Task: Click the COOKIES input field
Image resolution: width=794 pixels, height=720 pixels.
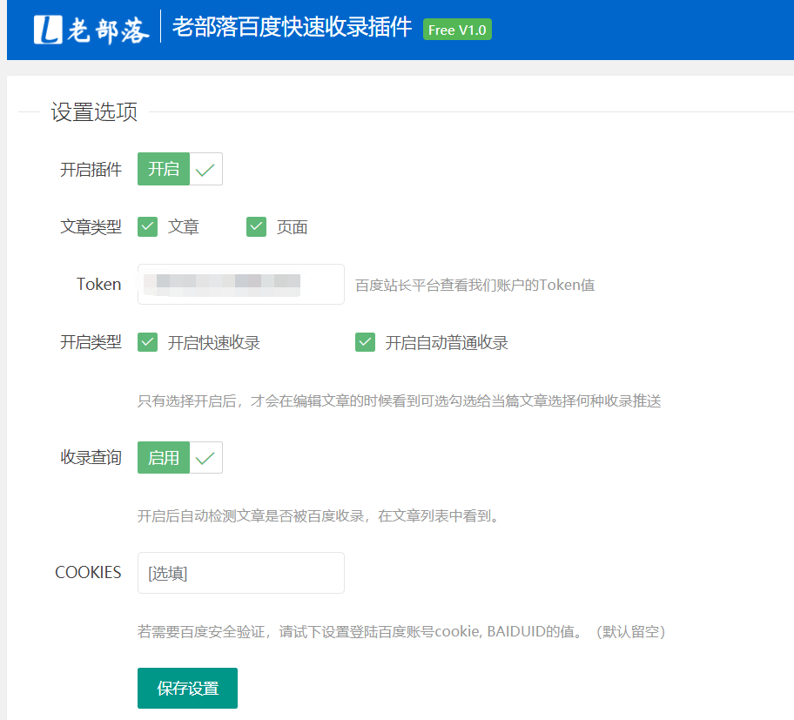Action: (241, 573)
